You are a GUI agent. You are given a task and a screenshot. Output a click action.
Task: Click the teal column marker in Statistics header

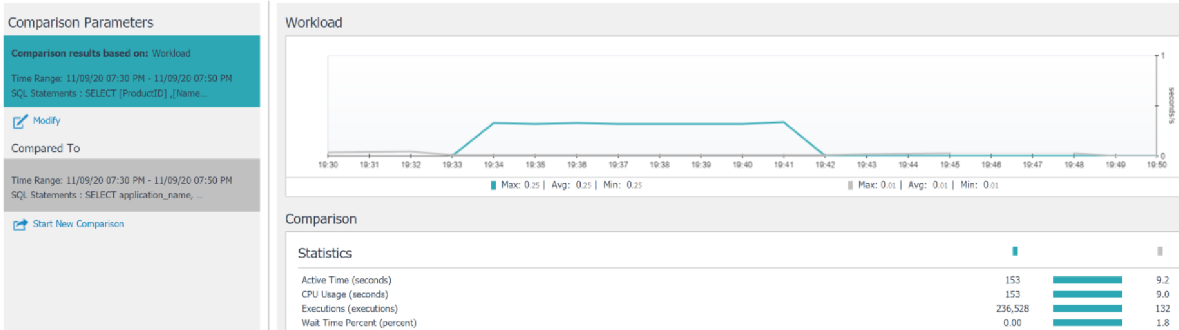tap(1015, 251)
